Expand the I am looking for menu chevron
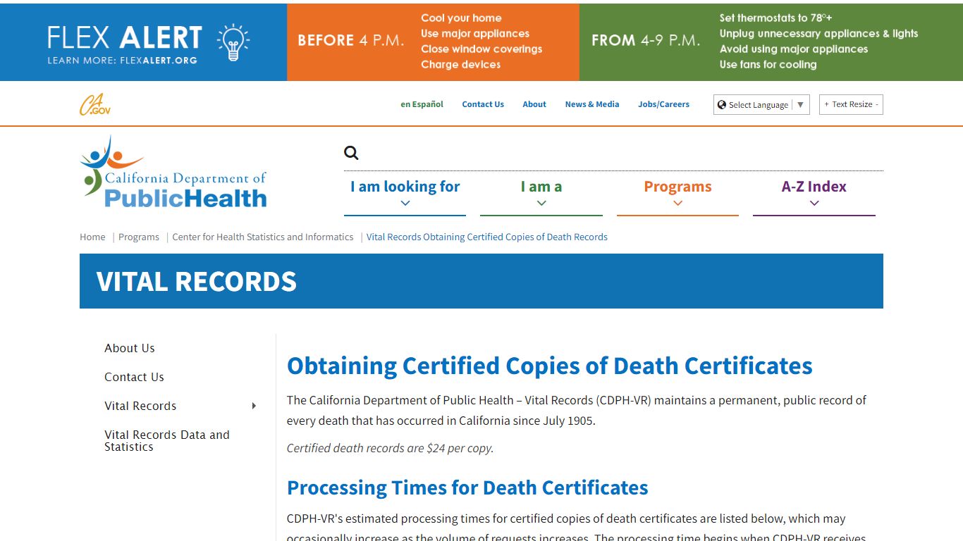Image resolution: width=963 pixels, height=541 pixels. (405, 203)
